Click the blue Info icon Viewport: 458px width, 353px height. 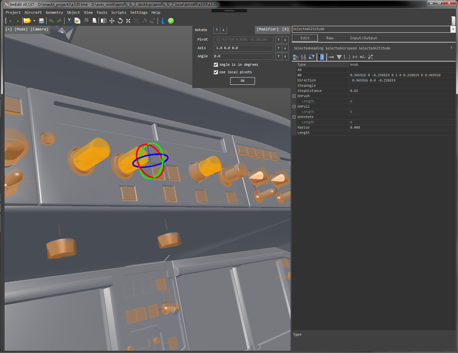tap(163, 21)
